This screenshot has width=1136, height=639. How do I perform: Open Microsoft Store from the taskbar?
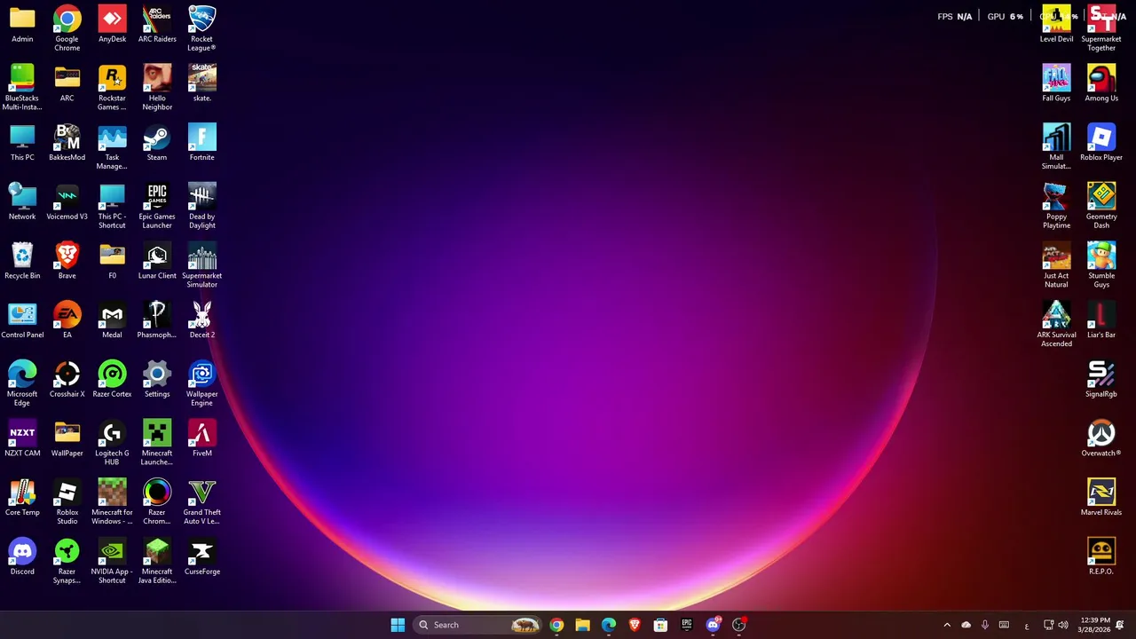tap(660, 625)
